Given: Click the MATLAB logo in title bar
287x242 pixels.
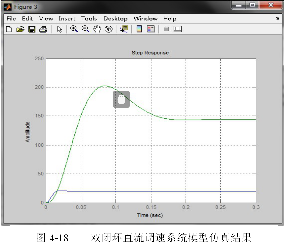Looking at the screenshot, I should [7, 7].
